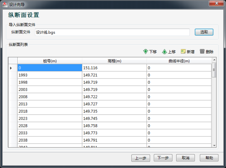Click the 新增 add-row icon
This screenshot has width=226, height=168.
(x=183, y=51)
